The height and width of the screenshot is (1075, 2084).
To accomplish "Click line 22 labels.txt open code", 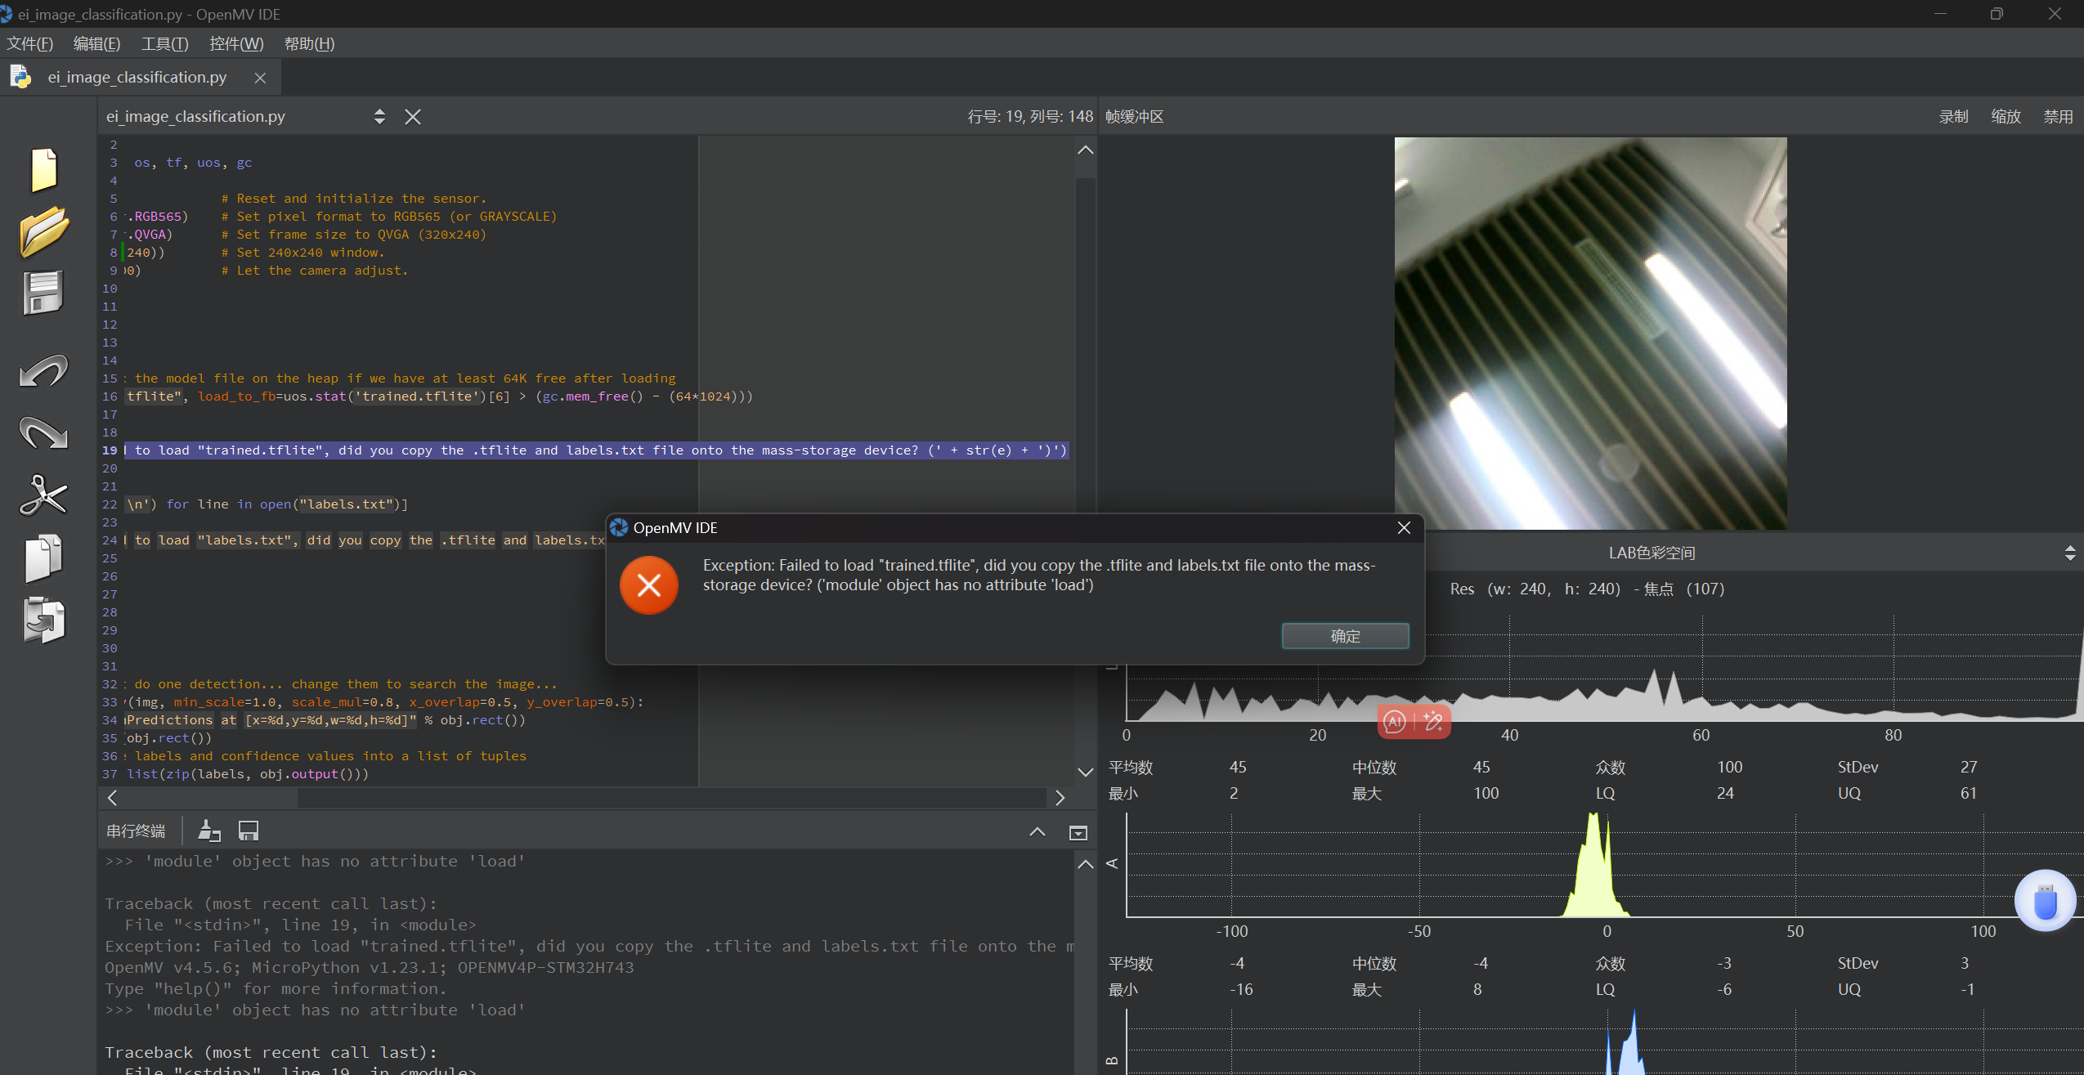I will pyautogui.click(x=267, y=504).
